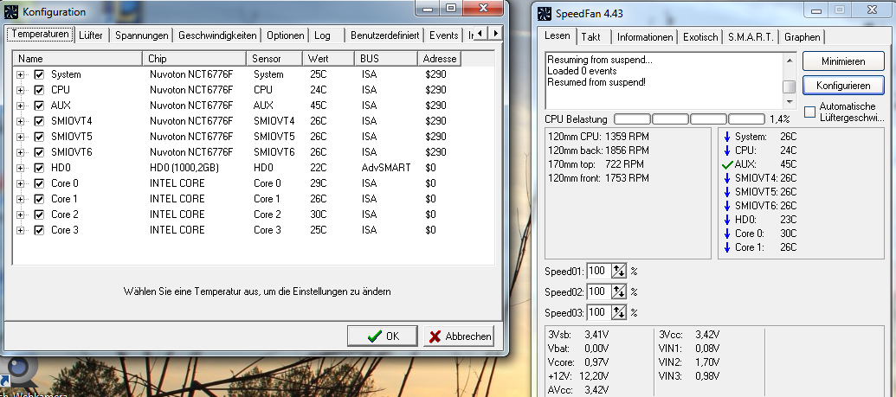Image resolution: width=896 pixels, height=397 pixels.
Task: Expand the SMIOVT6 tree node
Action: click(21, 152)
